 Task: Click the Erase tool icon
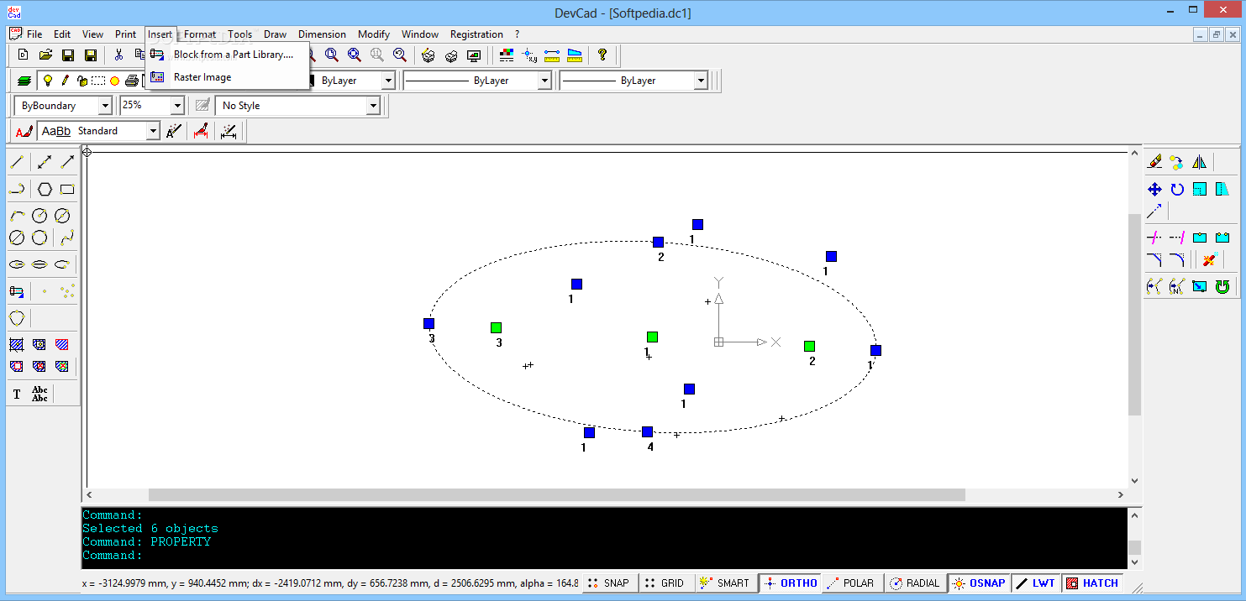pos(1154,162)
